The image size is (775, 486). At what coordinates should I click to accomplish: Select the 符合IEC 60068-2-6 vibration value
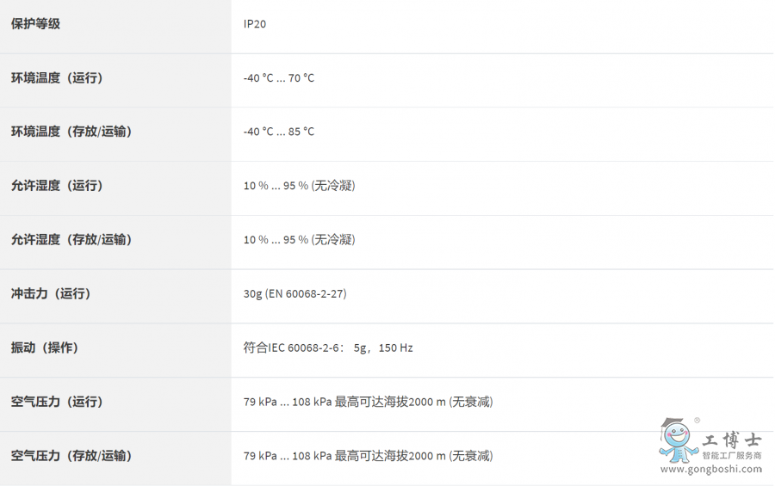click(x=328, y=348)
